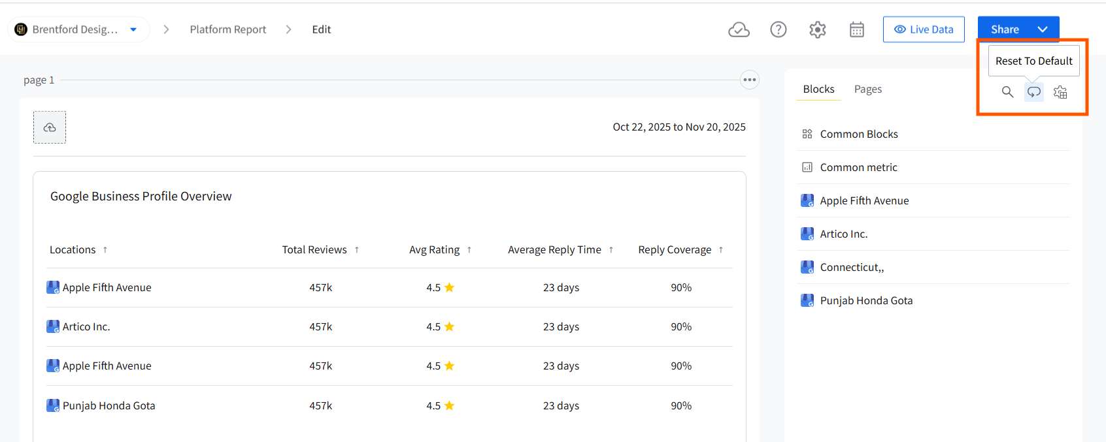Sort by Locations column arrow

[105, 250]
